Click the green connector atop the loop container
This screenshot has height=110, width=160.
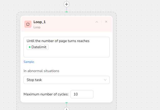67,12
